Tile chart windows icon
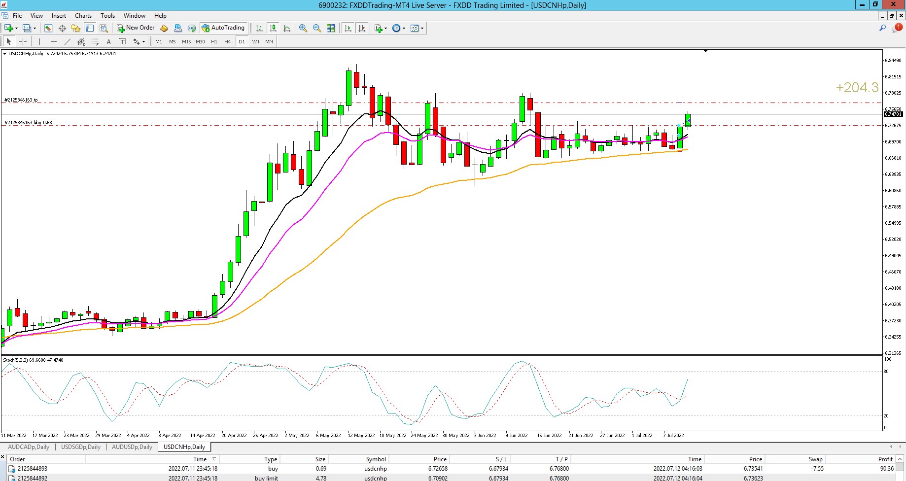The height and width of the screenshot is (481, 906). [331, 28]
